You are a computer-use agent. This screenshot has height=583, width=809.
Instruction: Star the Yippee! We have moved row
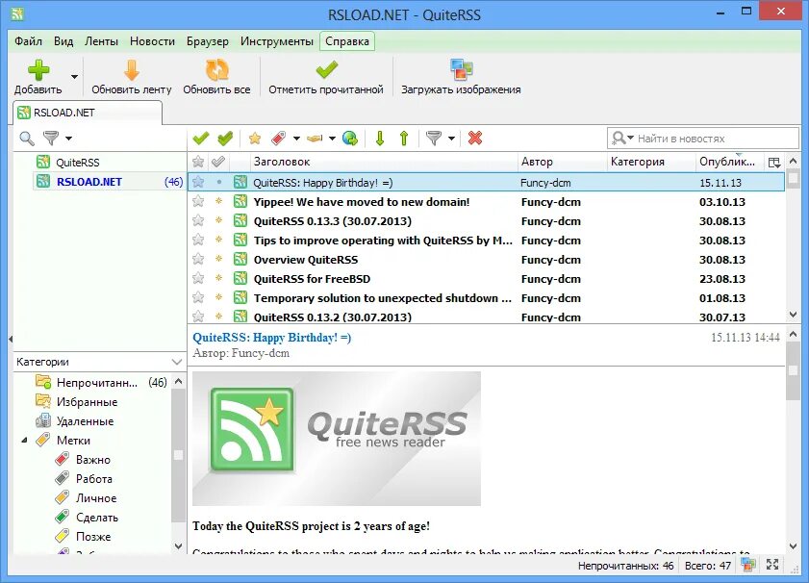(x=198, y=201)
